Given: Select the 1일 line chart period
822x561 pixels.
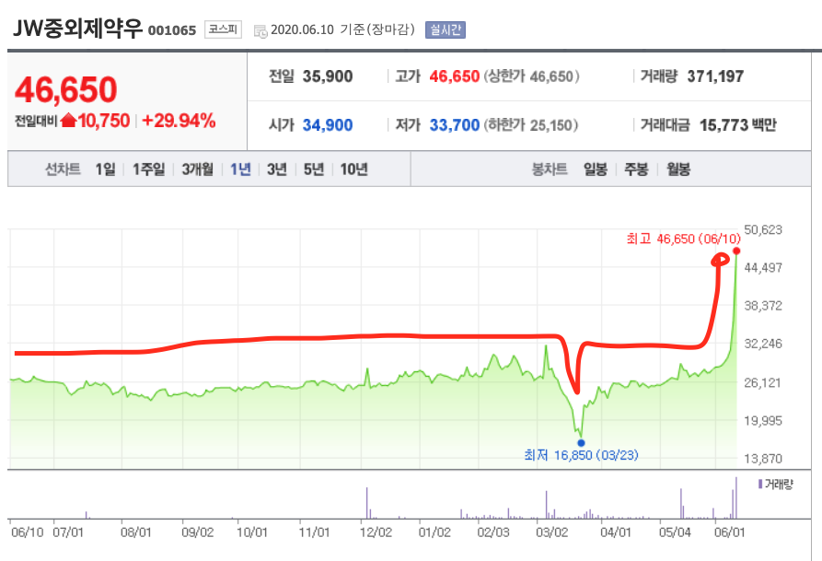Looking at the screenshot, I should tap(105, 169).
